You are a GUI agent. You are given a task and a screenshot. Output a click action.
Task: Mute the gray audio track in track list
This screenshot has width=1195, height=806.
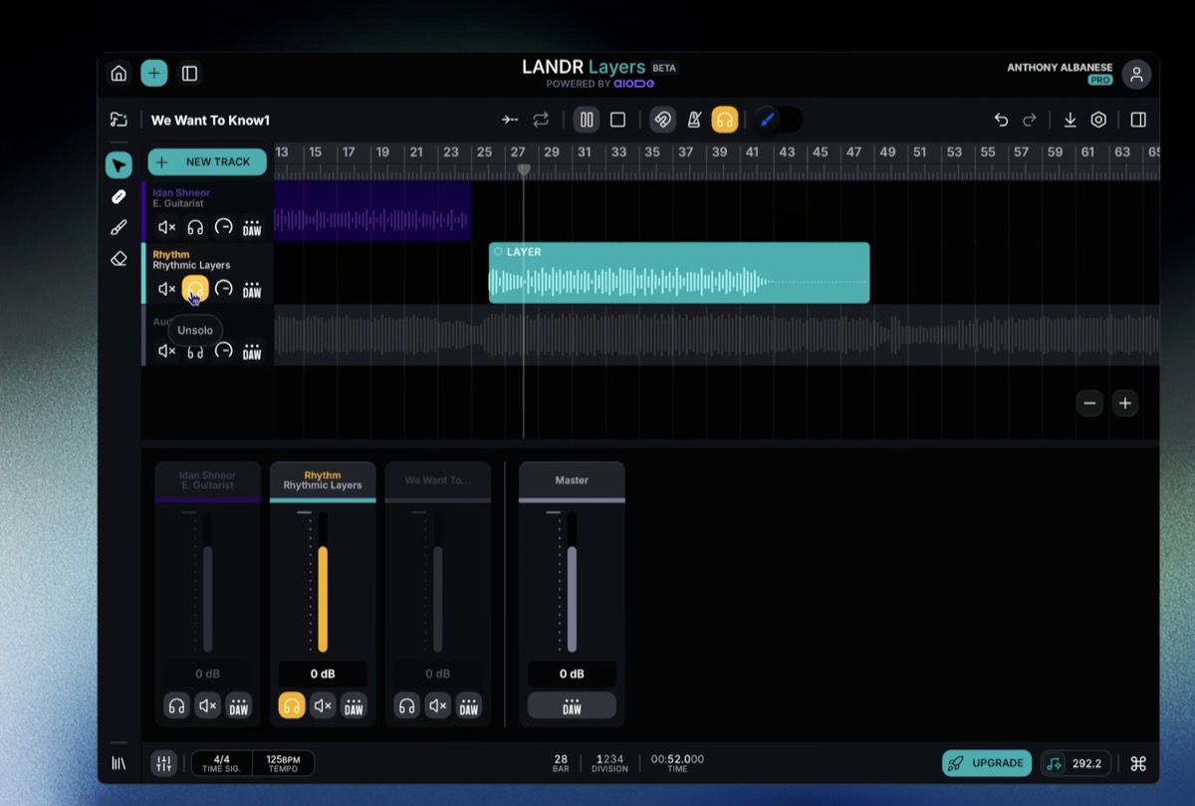[x=167, y=351]
